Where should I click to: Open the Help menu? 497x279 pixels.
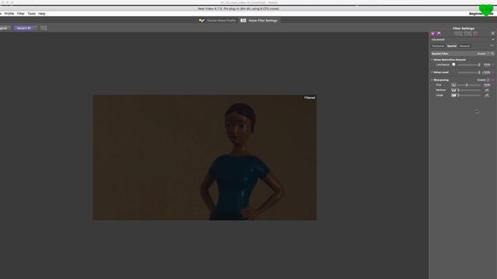(x=42, y=14)
